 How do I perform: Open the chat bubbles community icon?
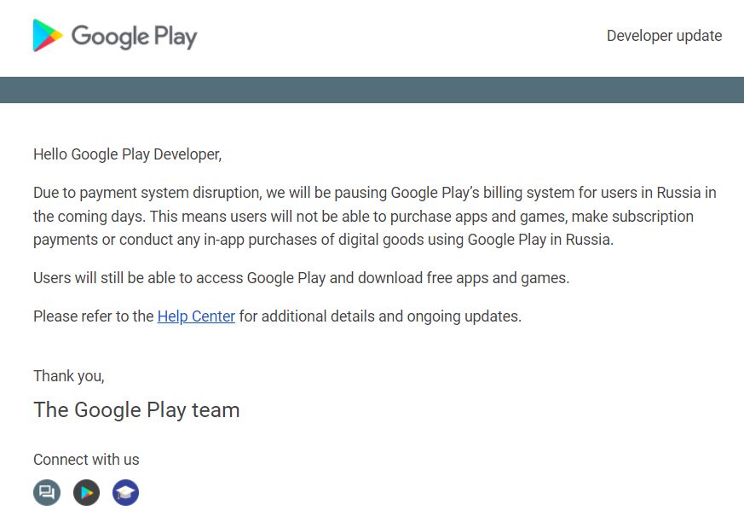(47, 492)
